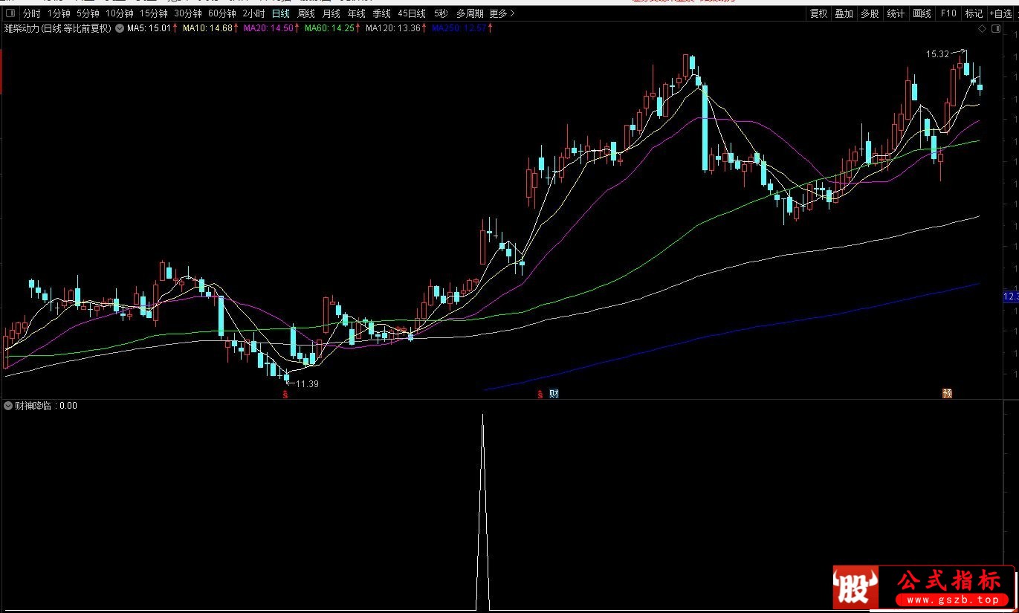This screenshot has width=1019, height=613.
Task: Click the blue 财 event marker
Action: [553, 394]
